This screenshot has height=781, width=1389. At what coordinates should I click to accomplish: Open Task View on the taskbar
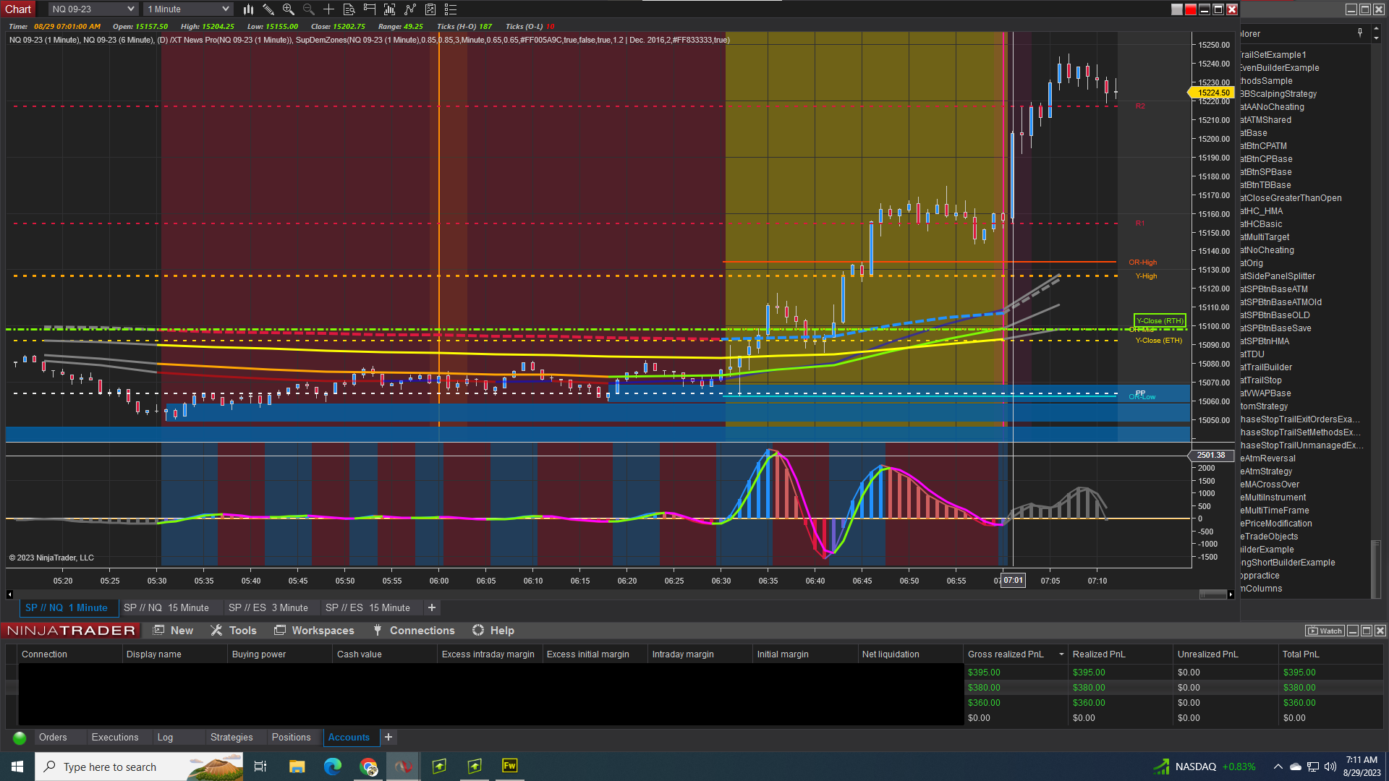pyautogui.click(x=260, y=767)
